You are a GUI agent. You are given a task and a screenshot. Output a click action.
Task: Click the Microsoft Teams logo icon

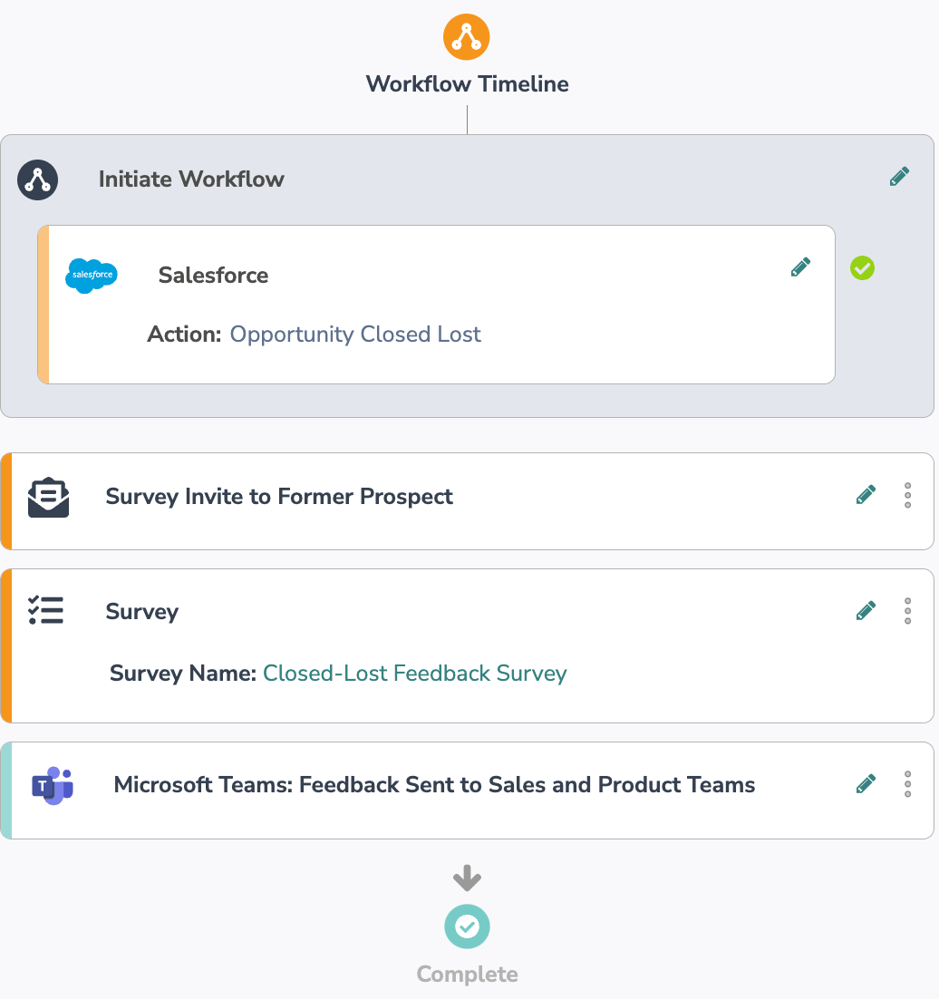[52, 786]
